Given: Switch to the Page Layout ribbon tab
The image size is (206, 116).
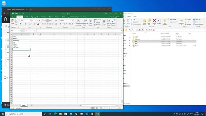Looking at the screenshot, I should tap(34, 17).
